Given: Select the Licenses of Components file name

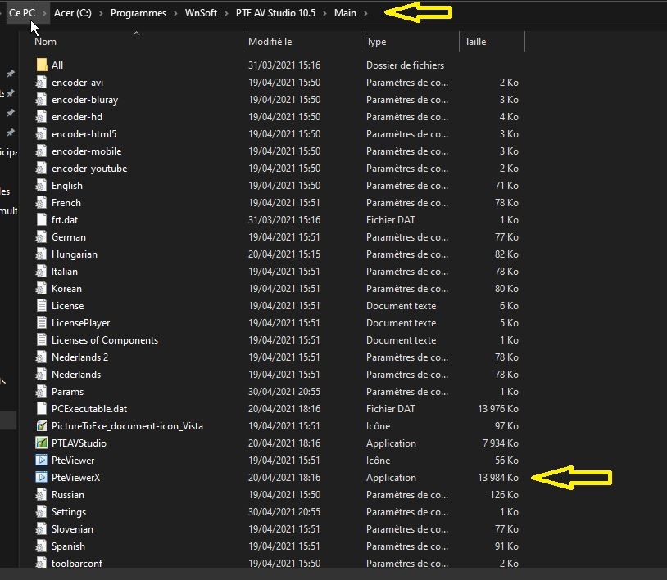Looking at the screenshot, I should (x=105, y=340).
